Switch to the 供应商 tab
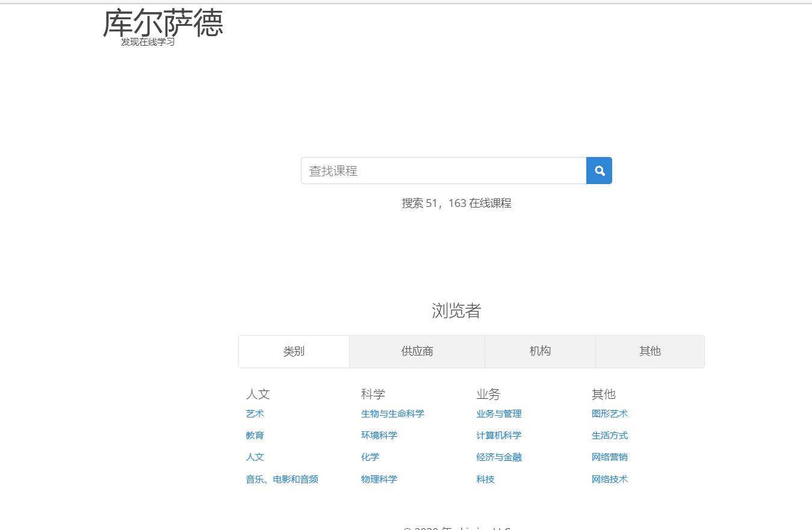This screenshot has height=530, width=812. click(x=417, y=351)
